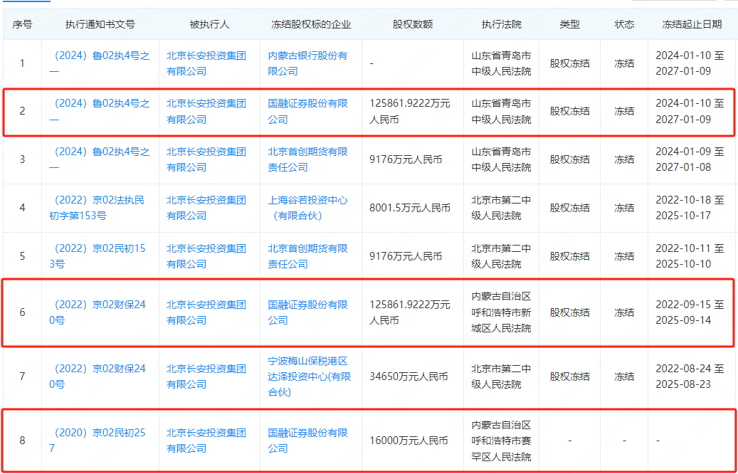Open 北京首创期货有限责任公司 link in row 3
Image resolution: width=738 pixels, height=474 pixels.
[308, 159]
